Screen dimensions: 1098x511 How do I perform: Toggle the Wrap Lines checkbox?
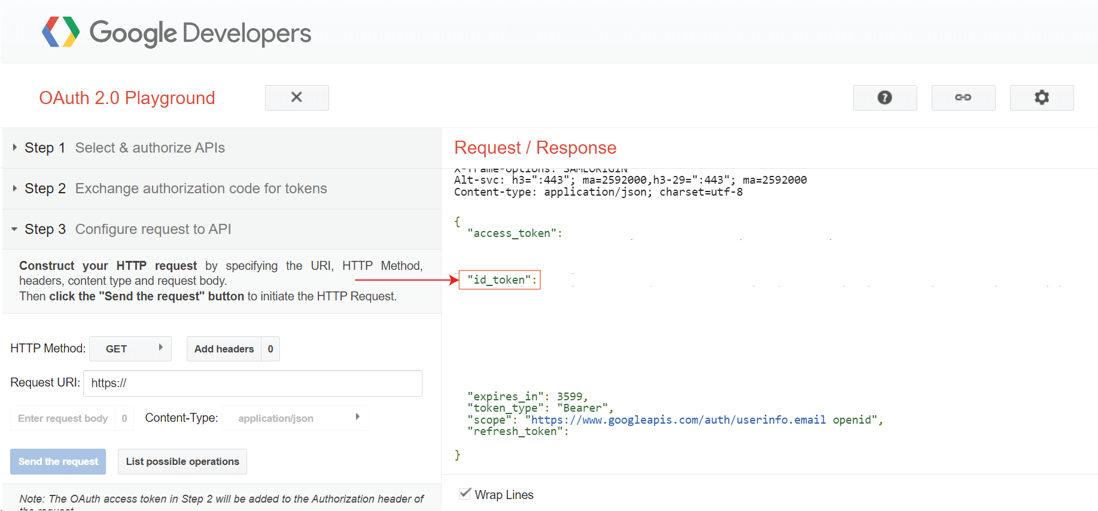(x=465, y=494)
